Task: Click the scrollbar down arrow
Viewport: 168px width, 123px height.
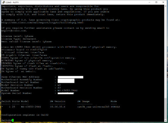Action: coord(166,121)
